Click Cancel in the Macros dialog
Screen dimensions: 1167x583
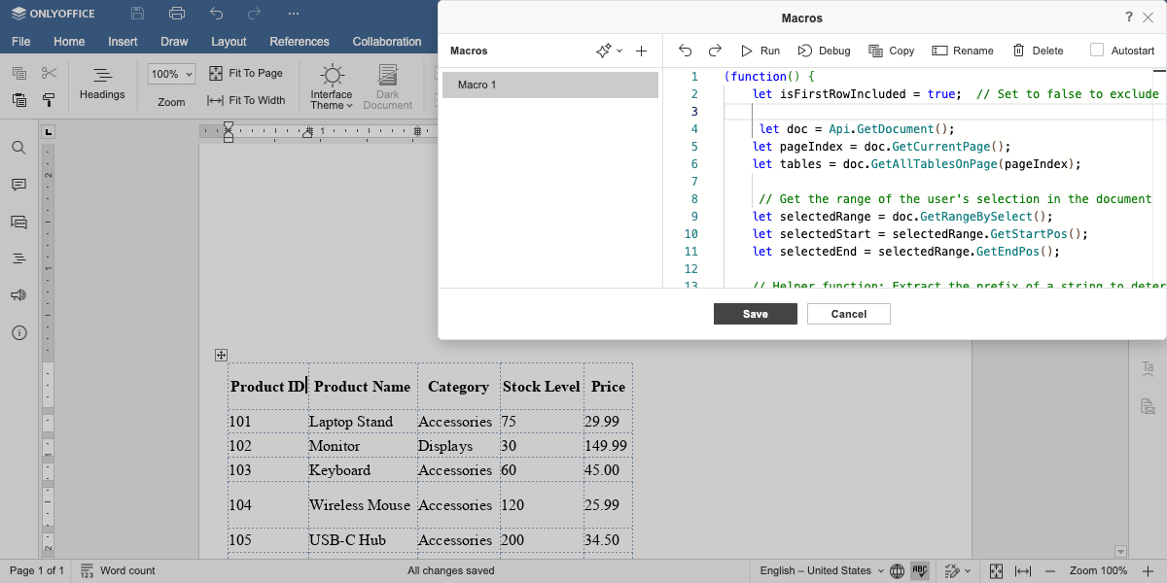coord(848,314)
